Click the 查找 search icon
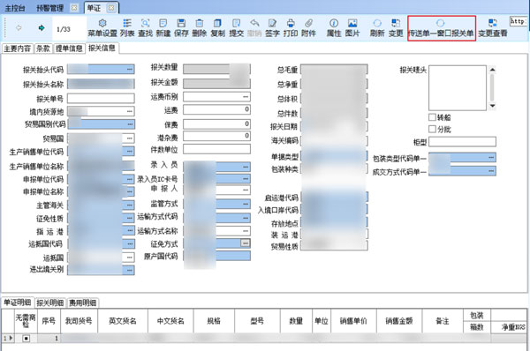The image size is (530, 351). click(x=145, y=27)
